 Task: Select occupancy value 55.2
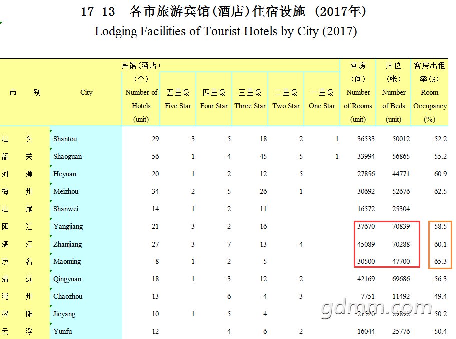coord(440,156)
